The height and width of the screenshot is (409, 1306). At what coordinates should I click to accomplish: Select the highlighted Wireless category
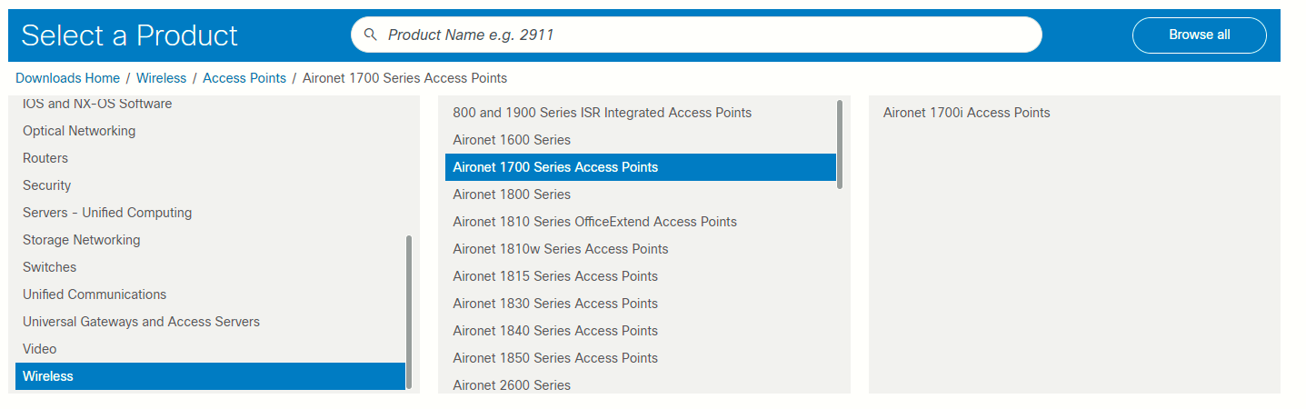coord(210,376)
